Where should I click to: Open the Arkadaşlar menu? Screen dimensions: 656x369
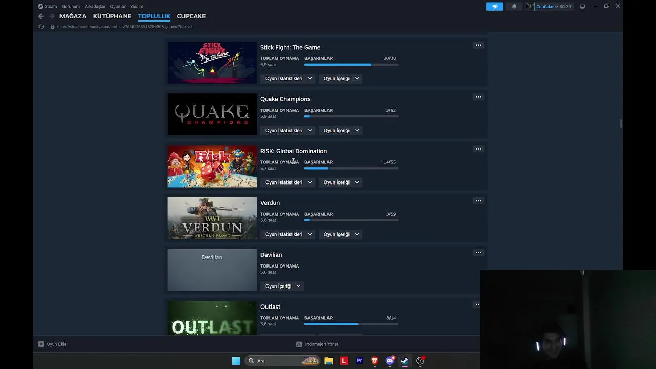pyautogui.click(x=95, y=6)
